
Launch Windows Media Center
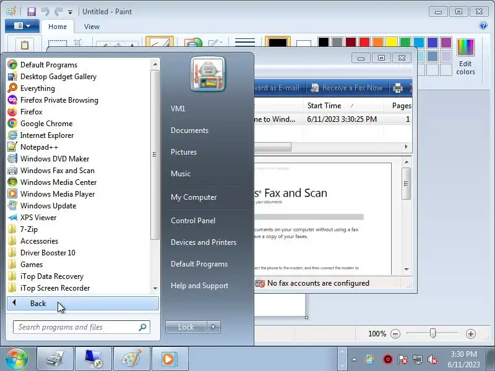click(x=58, y=182)
